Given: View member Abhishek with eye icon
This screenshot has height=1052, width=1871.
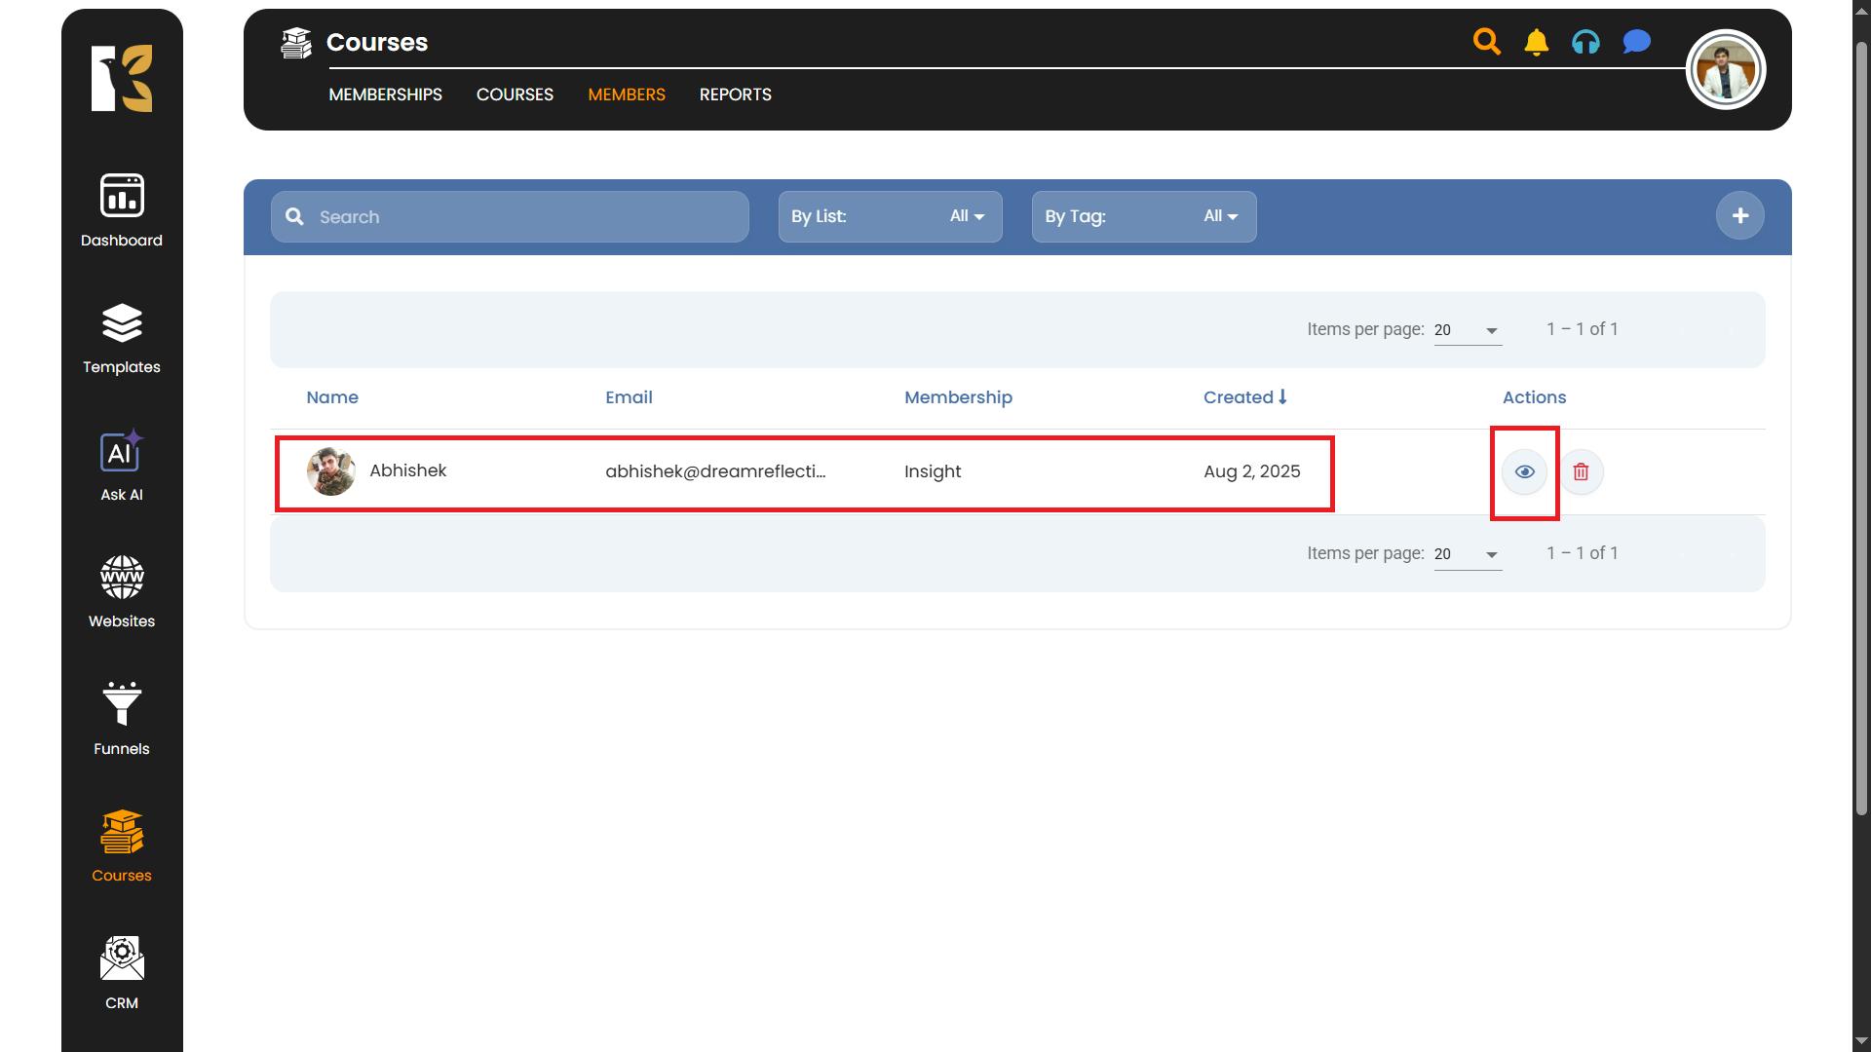Looking at the screenshot, I should (x=1524, y=472).
